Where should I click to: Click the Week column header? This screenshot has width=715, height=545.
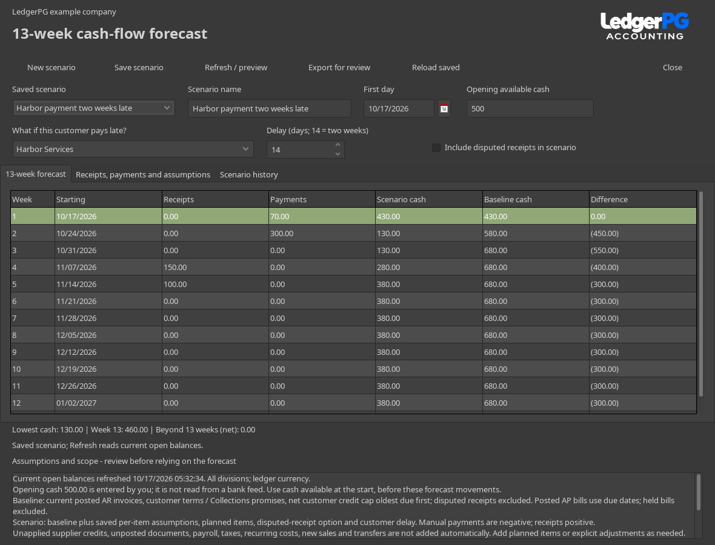pos(32,199)
